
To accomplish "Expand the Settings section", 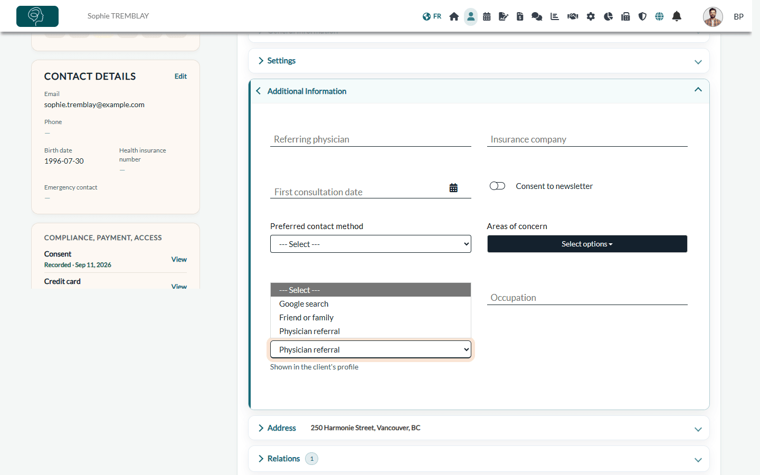I will pos(479,61).
